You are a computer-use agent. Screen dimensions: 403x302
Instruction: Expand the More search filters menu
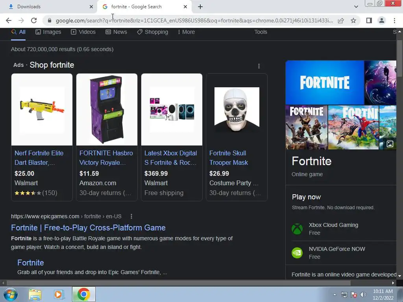point(186,32)
